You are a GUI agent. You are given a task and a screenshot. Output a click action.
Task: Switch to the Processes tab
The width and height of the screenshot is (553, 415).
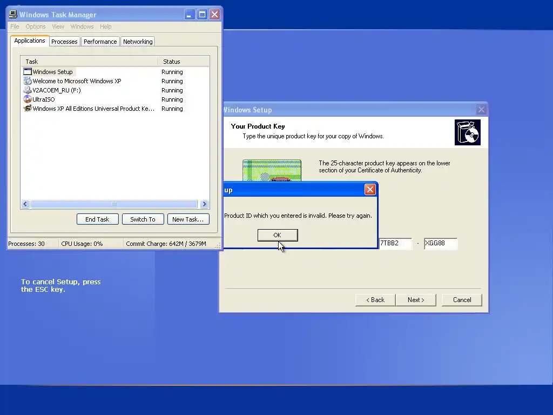point(64,42)
